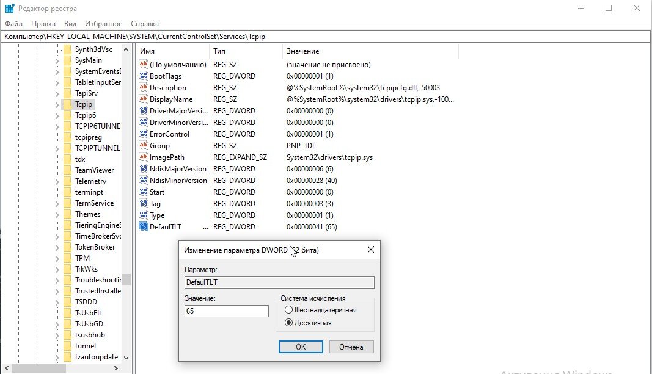Click the registry path address bar
The height and width of the screenshot is (374, 652).
pyautogui.click(x=326, y=37)
